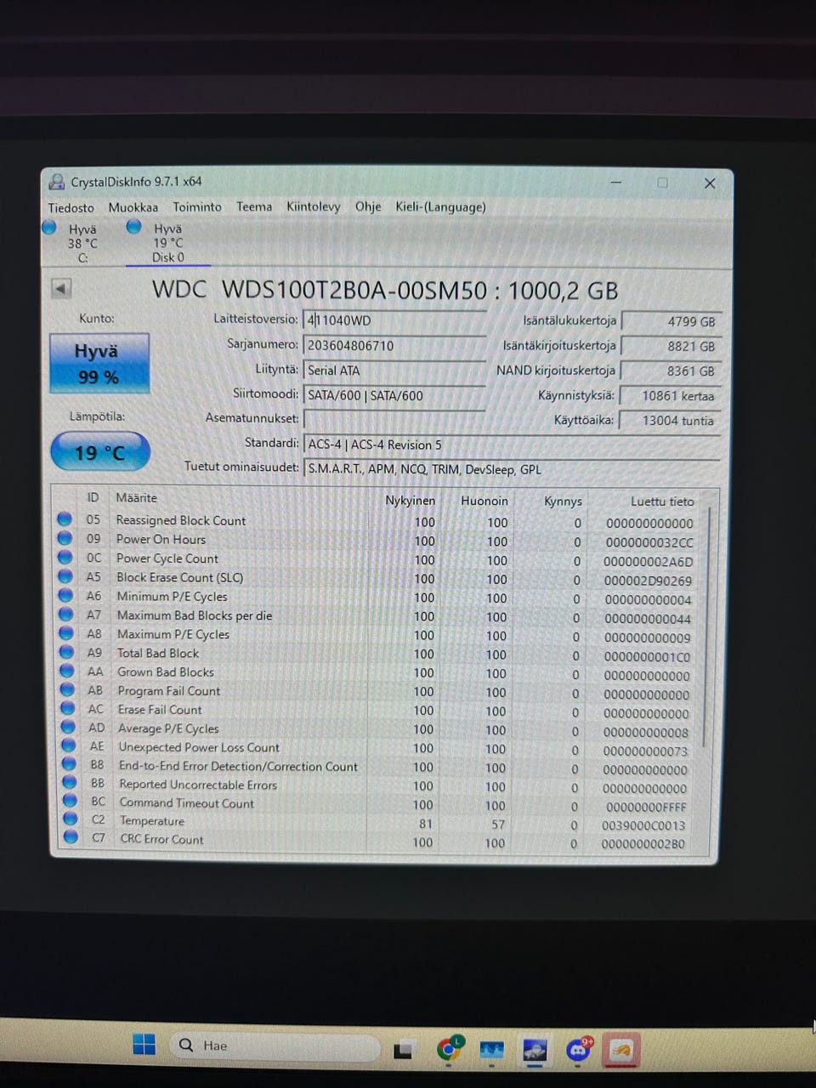The width and height of the screenshot is (816, 1088).
Task: Open the Ohje menu
Action: [368, 207]
